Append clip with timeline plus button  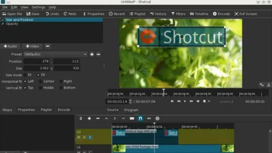point(89,118)
